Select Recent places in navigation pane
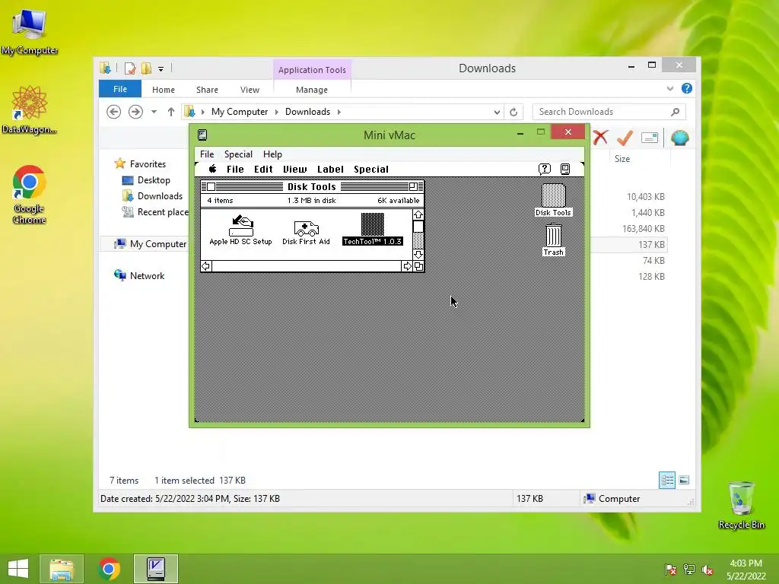This screenshot has width=779, height=584. [x=163, y=212]
